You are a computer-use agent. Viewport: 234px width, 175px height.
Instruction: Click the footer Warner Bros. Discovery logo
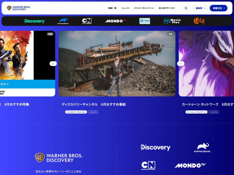[58, 158]
